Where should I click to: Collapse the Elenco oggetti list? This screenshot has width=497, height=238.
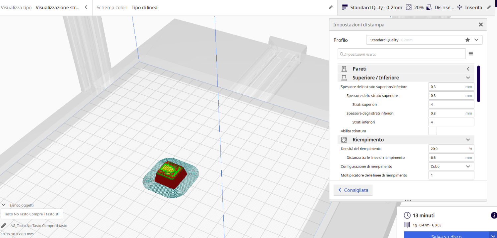coord(4,205)
